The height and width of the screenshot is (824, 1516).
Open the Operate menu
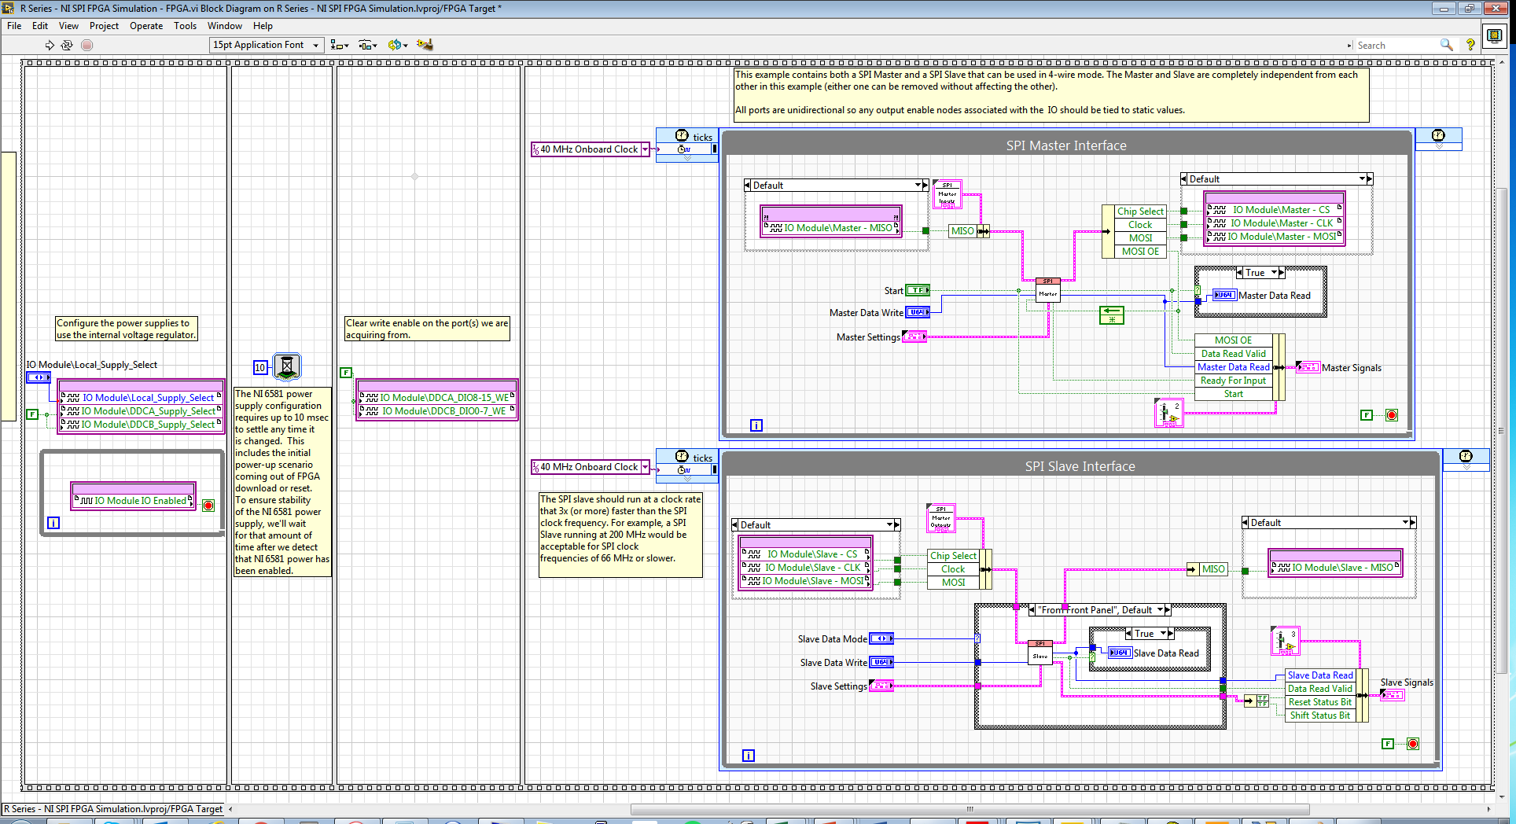[x=146, y=26]
